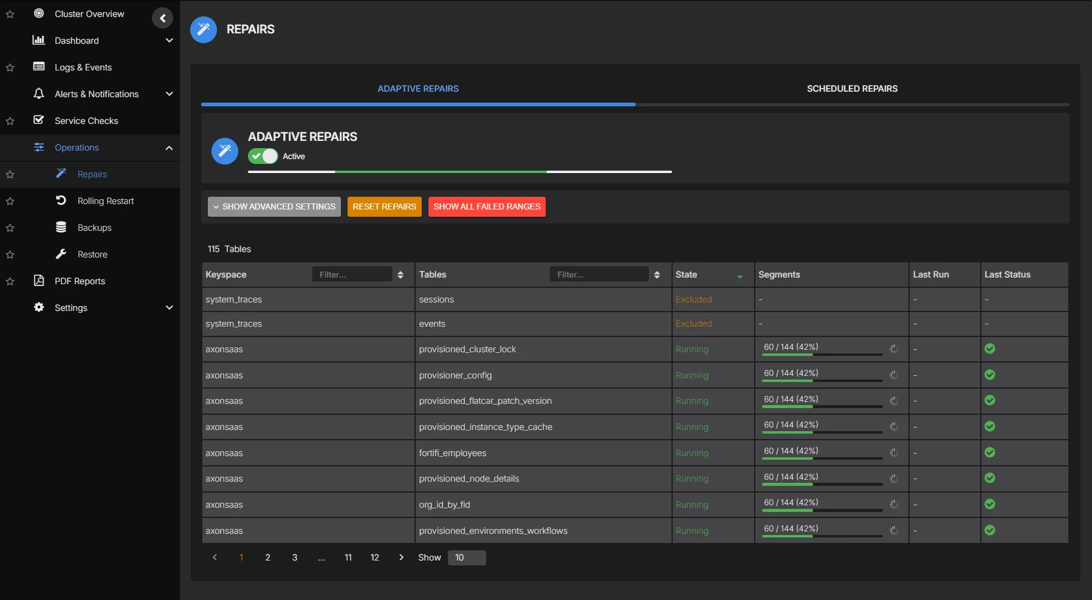Image resolution: width=1092 pixels, height=600 pixels.
Task: Toggle the Adaptive Repairs Active switch
Action: coord(263,156)
